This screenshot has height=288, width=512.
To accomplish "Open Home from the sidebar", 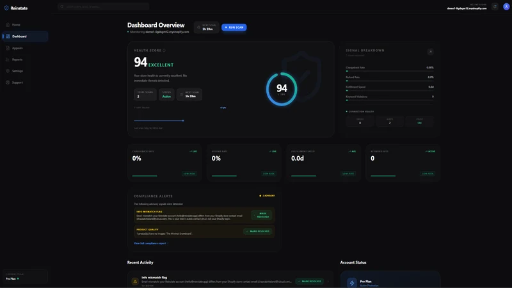I will tap(26, 25).
